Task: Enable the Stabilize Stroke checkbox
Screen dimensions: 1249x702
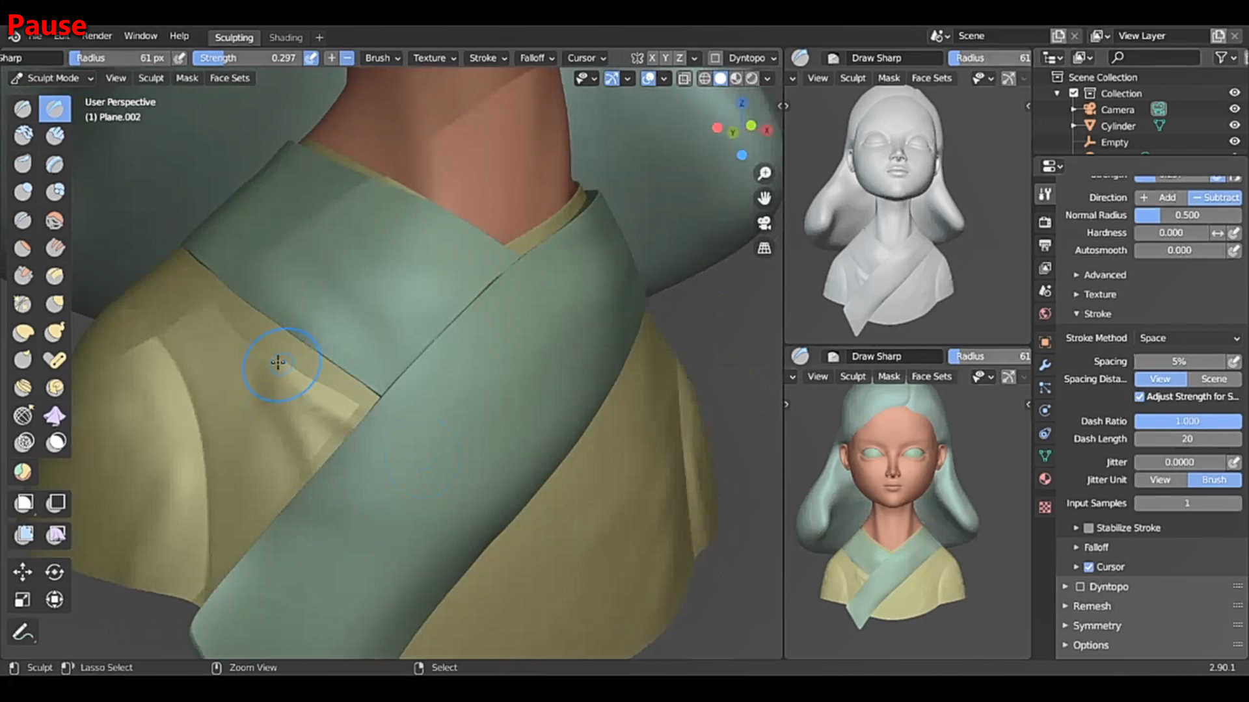Action: [1088, 528]
